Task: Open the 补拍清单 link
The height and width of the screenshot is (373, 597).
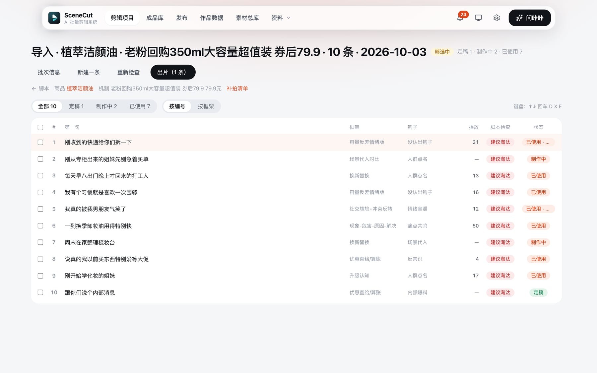Action: 237,89
